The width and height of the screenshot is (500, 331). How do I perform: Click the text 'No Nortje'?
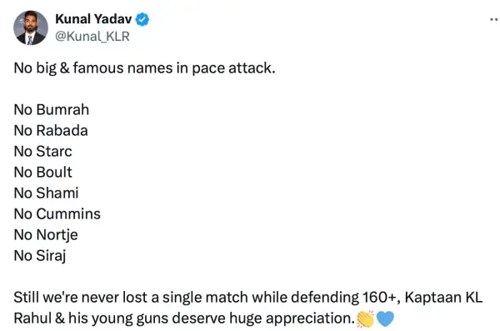click(x=46, y=235)
